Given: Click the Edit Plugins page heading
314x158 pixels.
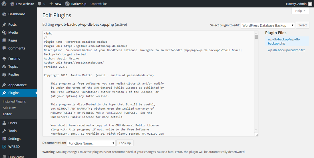Looking at the screenshot, I should [57, 15].
